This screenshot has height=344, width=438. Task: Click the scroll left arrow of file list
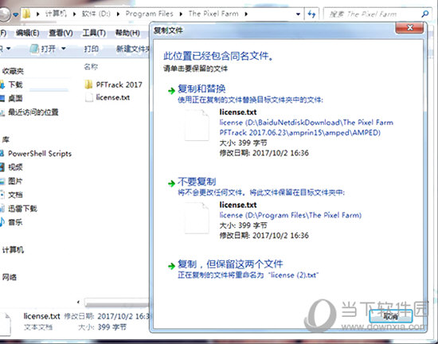point(79,302)
